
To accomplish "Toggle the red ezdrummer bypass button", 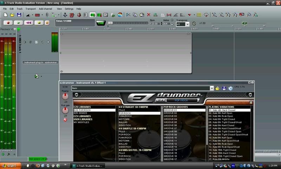I will [65, 120].
